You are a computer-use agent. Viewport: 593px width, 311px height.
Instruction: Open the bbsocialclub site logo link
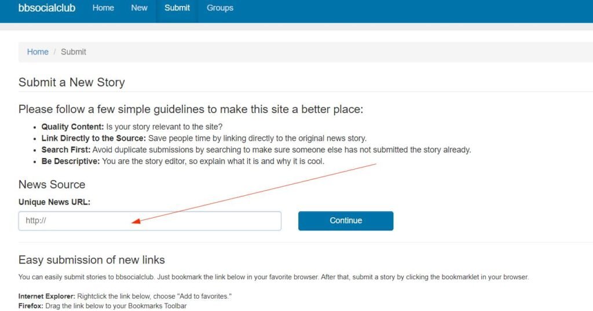point(47,8)
